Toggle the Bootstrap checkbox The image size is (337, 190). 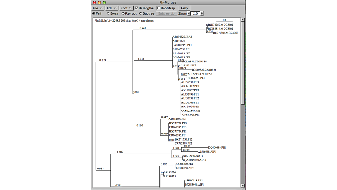159,8
